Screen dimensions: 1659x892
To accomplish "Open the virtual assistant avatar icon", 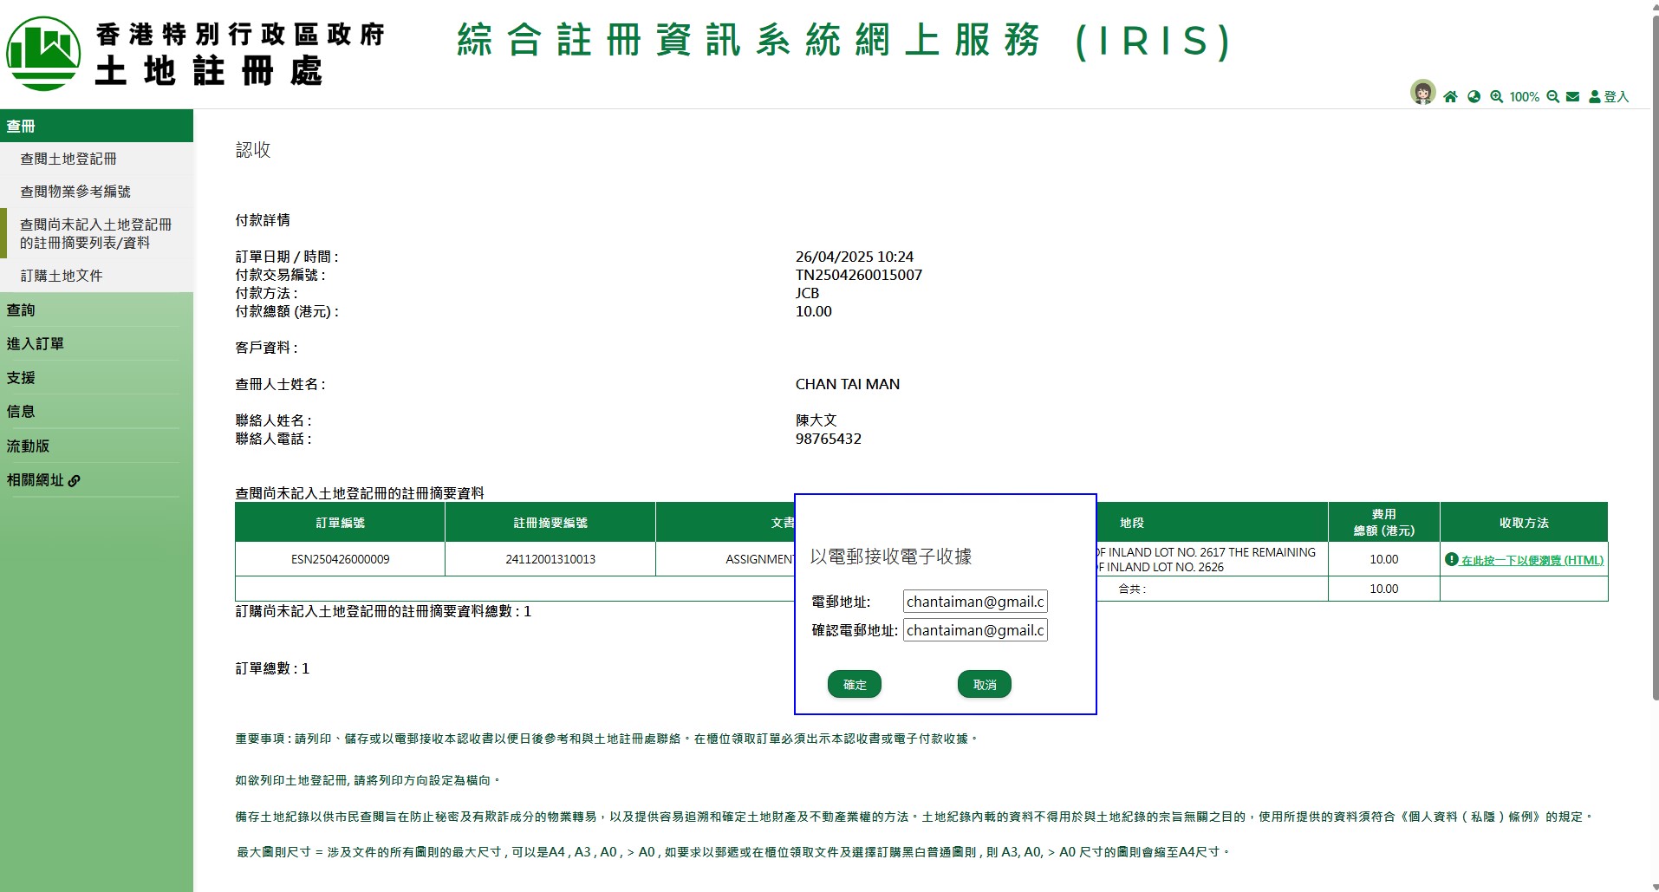I will click(x=1422, y=92).
